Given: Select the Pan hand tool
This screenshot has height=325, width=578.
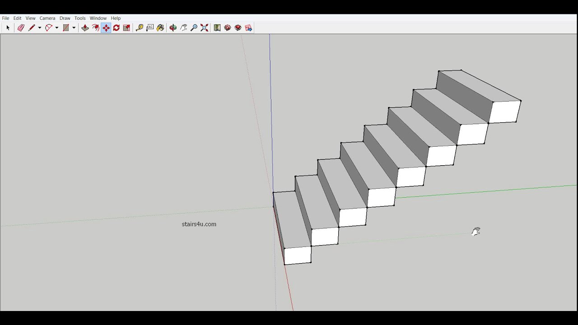Looking at the screenshot, I should (183, 28).
